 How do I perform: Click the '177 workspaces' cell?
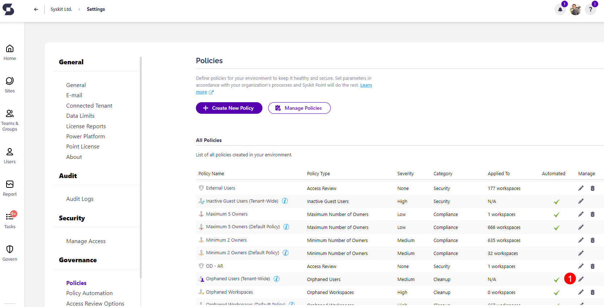(x=504, y=189)
